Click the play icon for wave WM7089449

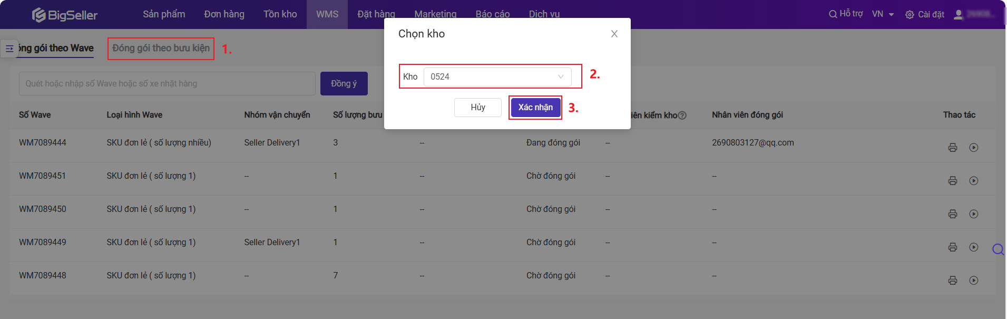pyautogui.click(x=973, y=247)
